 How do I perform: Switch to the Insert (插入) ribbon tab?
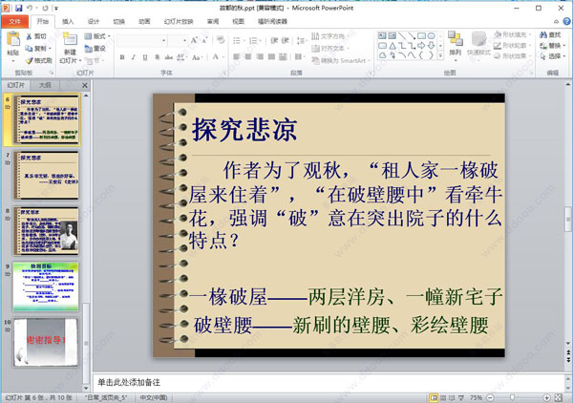click(68, 22)
